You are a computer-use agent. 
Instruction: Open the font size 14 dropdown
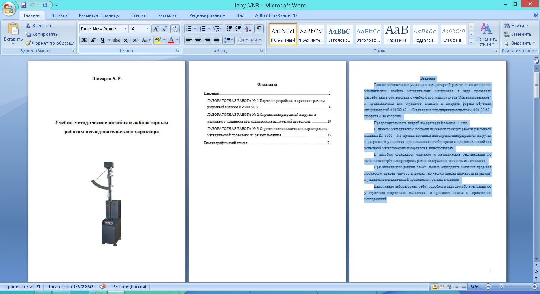coord(147,29)
